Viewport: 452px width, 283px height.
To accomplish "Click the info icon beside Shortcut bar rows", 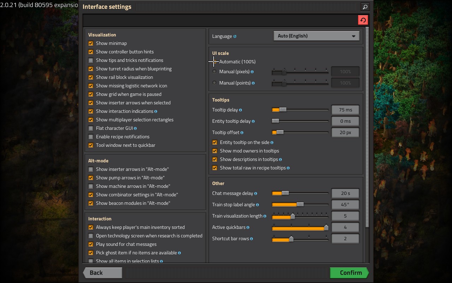I will 251,239.
